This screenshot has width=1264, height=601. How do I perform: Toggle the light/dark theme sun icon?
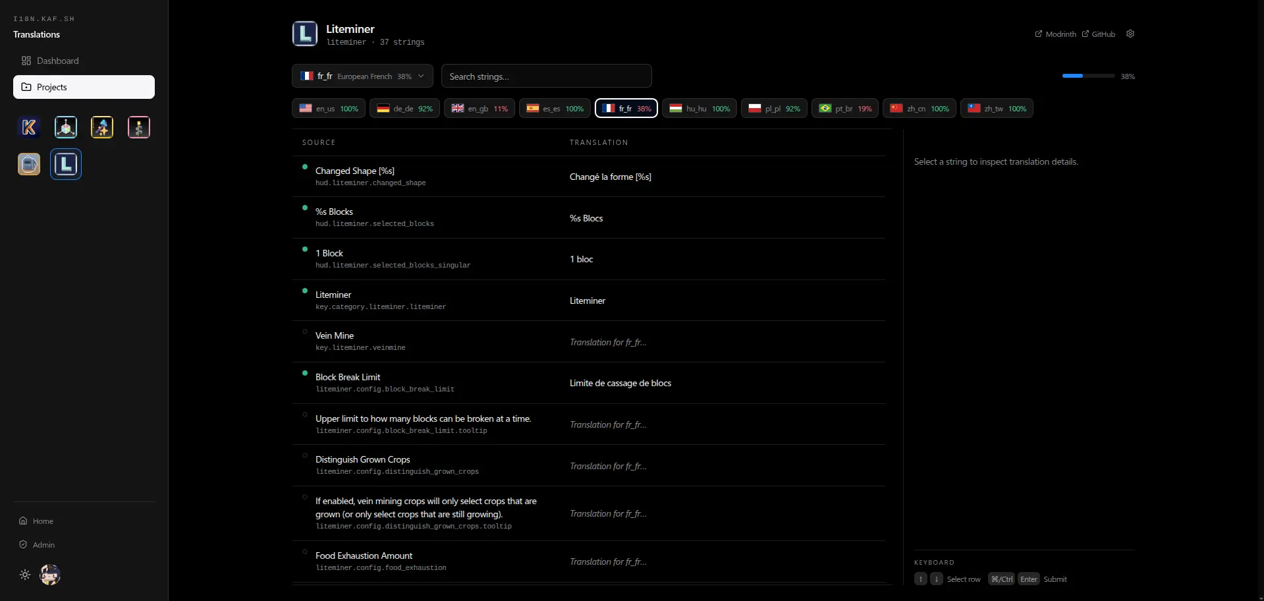(25, 575)
